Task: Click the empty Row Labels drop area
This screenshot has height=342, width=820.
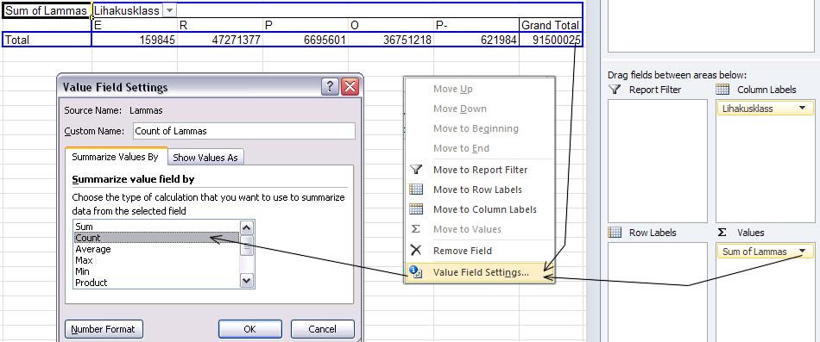Action: tap(658, 292)
